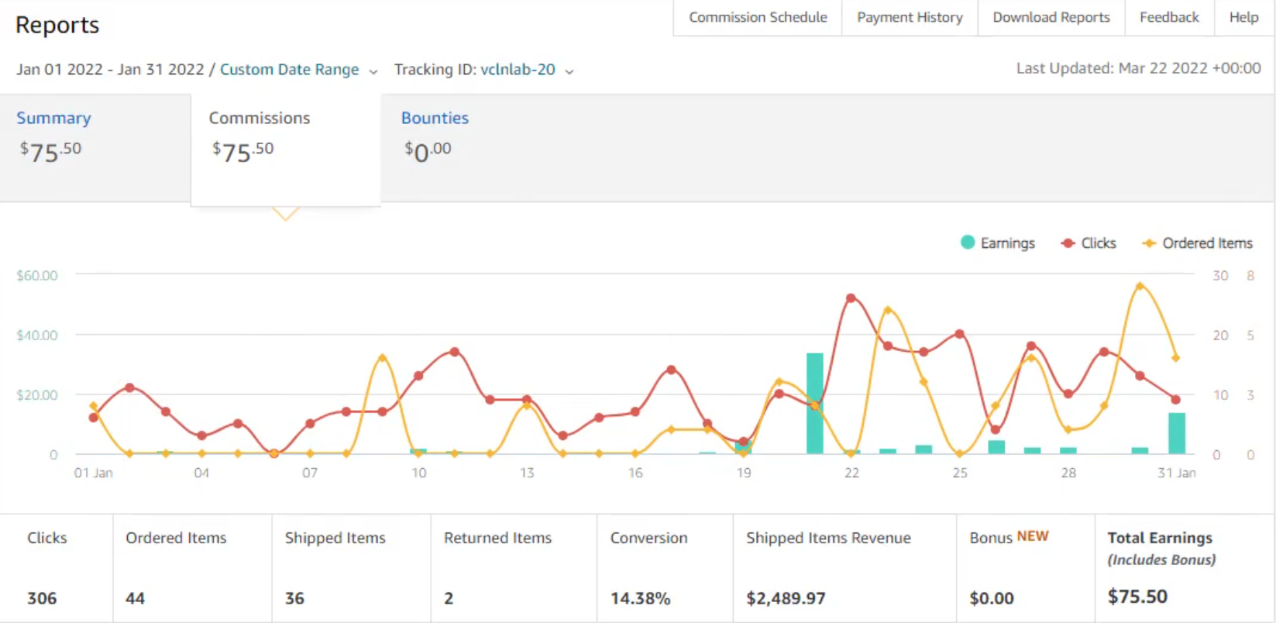1276x623 pixels.
Task: Open the Help tab
Action: [1243, 17]
